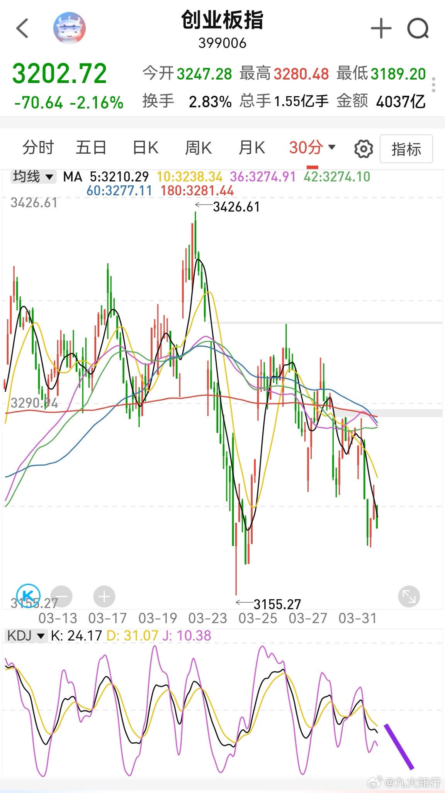Image resolution: width=445 pixels, height=793 pixels.
Task: Tap MA 36:3274.91 label
Action: click(263, 177)
